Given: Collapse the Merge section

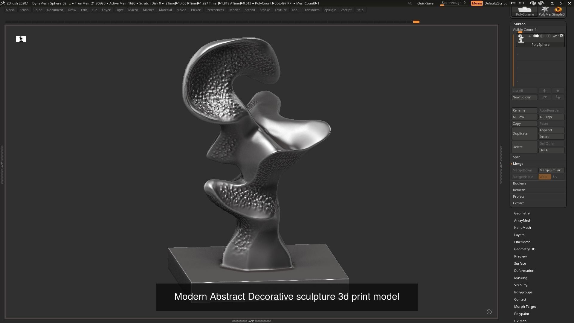Looking at the screenshot, I should coord(518,164).
